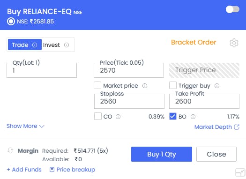Image resolution: width=246 pixels, height=179 pixels.
Task: Refresh margin using the refresh icon
Action: 10,150
